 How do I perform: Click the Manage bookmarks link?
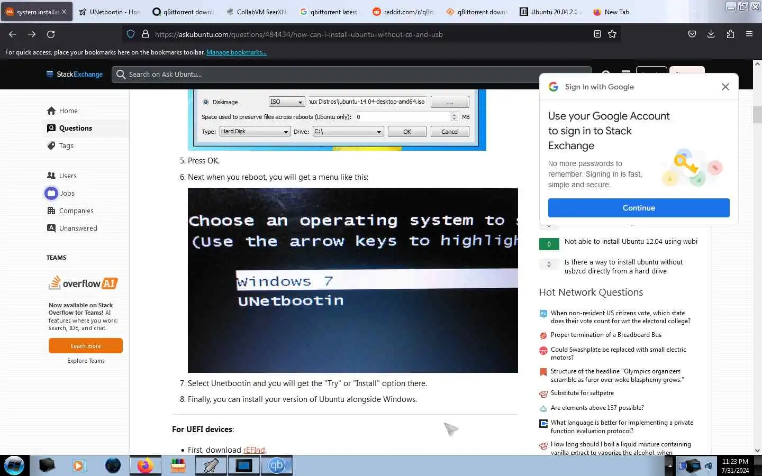click(x=236, y=52)
